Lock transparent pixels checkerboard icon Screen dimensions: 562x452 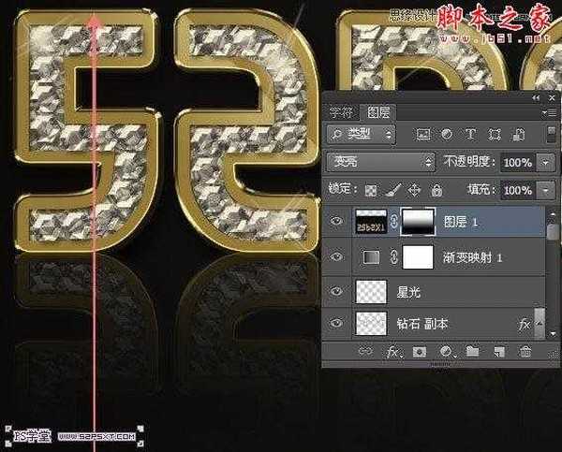click(x=371, y=191)
